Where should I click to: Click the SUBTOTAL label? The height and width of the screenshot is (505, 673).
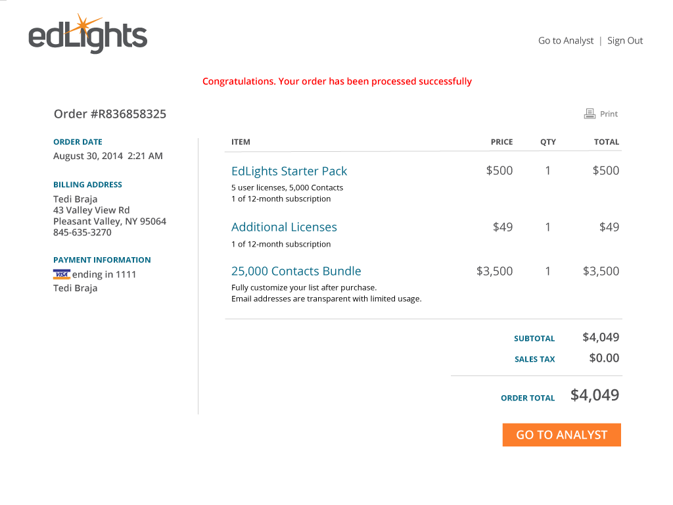click(534, 339)
